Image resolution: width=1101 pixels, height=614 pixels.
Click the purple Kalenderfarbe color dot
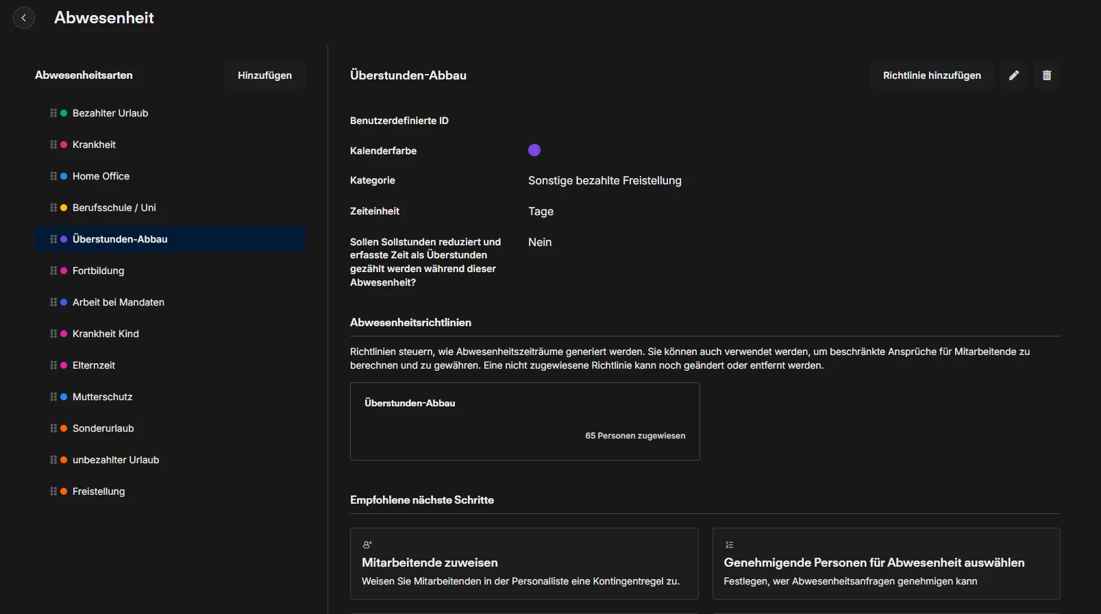pyautogui.click(x=534, y=150)
